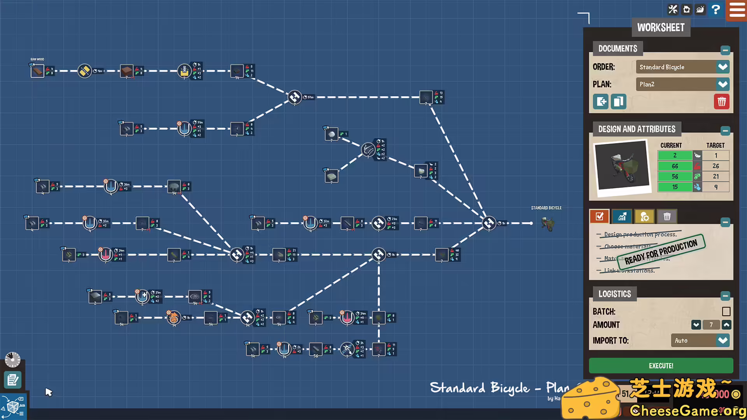
Task: Click the trash icon to delete Plan2
Action: click(722, 101)
